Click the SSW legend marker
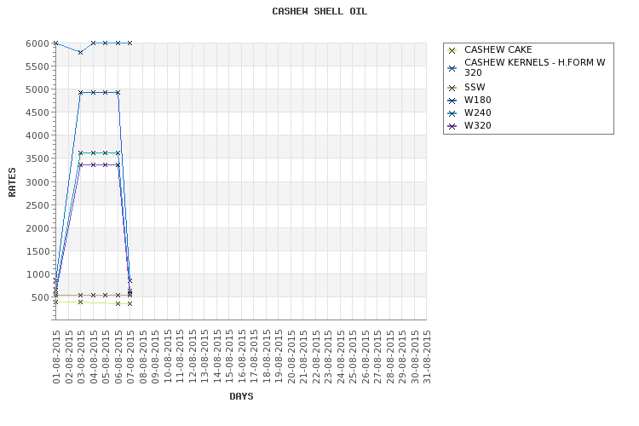 452,88
